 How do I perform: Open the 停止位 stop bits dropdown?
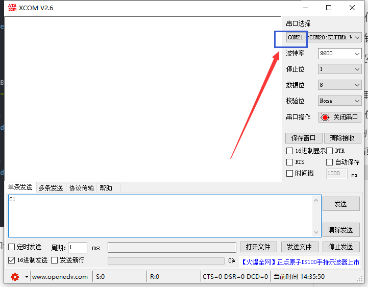[339, 69]
